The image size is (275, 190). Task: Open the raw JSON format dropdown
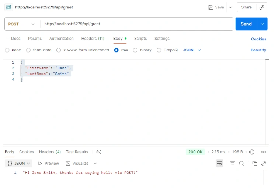point(192,50)
